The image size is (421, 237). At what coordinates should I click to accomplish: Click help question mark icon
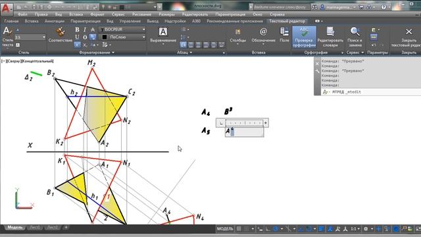pyautogui.click(x=384, y=7)
